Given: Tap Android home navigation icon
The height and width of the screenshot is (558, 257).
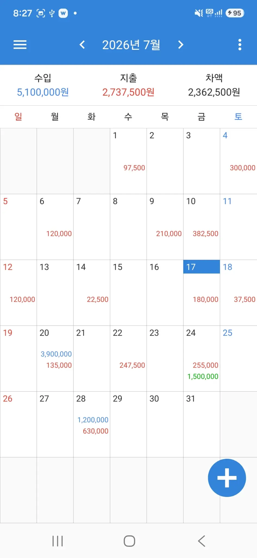Looking at the screenshot, I should click(x=129, y=541).
